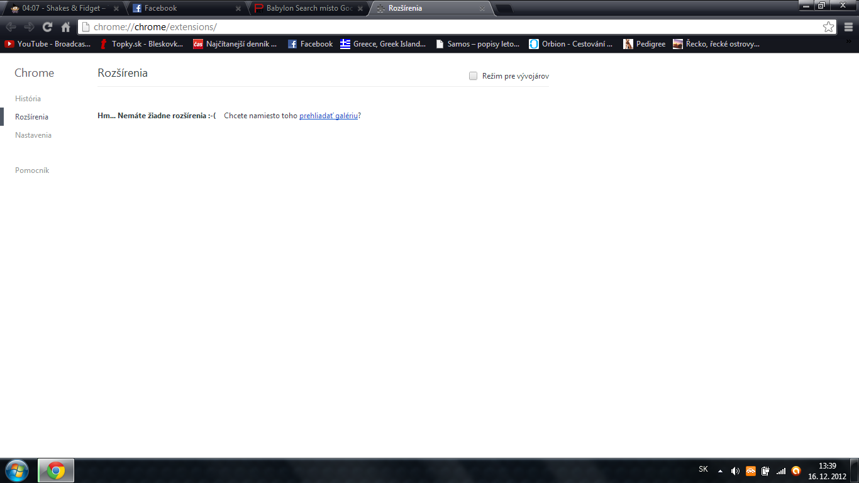
Task: Open the network signal tray icon
Action: pyautogui.click(x=780, y=470)
